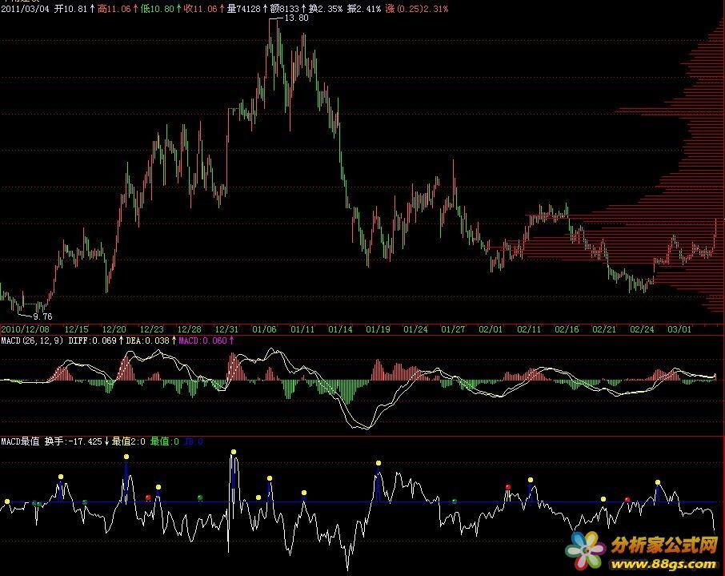Select the 换手:-17.425 indicator value
Screen dimensions: 725x576
click(73, 441)
